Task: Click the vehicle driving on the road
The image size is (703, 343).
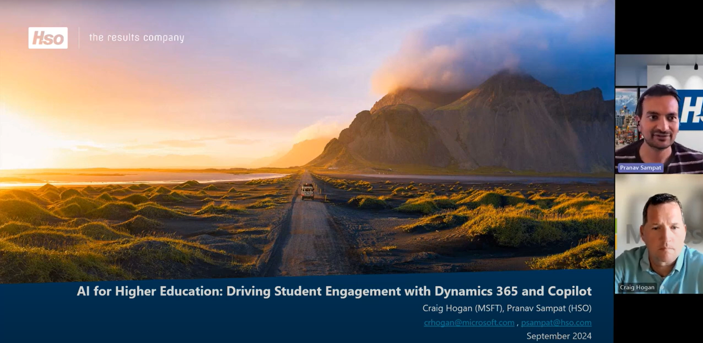Action: 308,191
